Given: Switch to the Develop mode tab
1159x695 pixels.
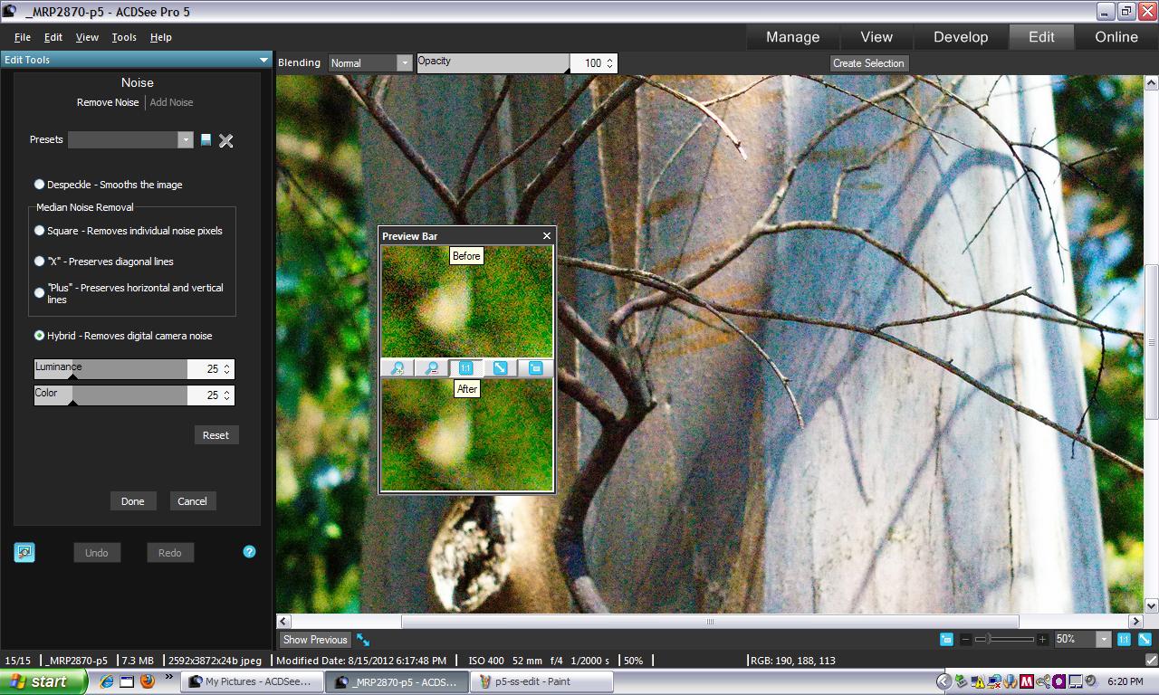Looking at the screenshot, I should (x=960, y=37).
